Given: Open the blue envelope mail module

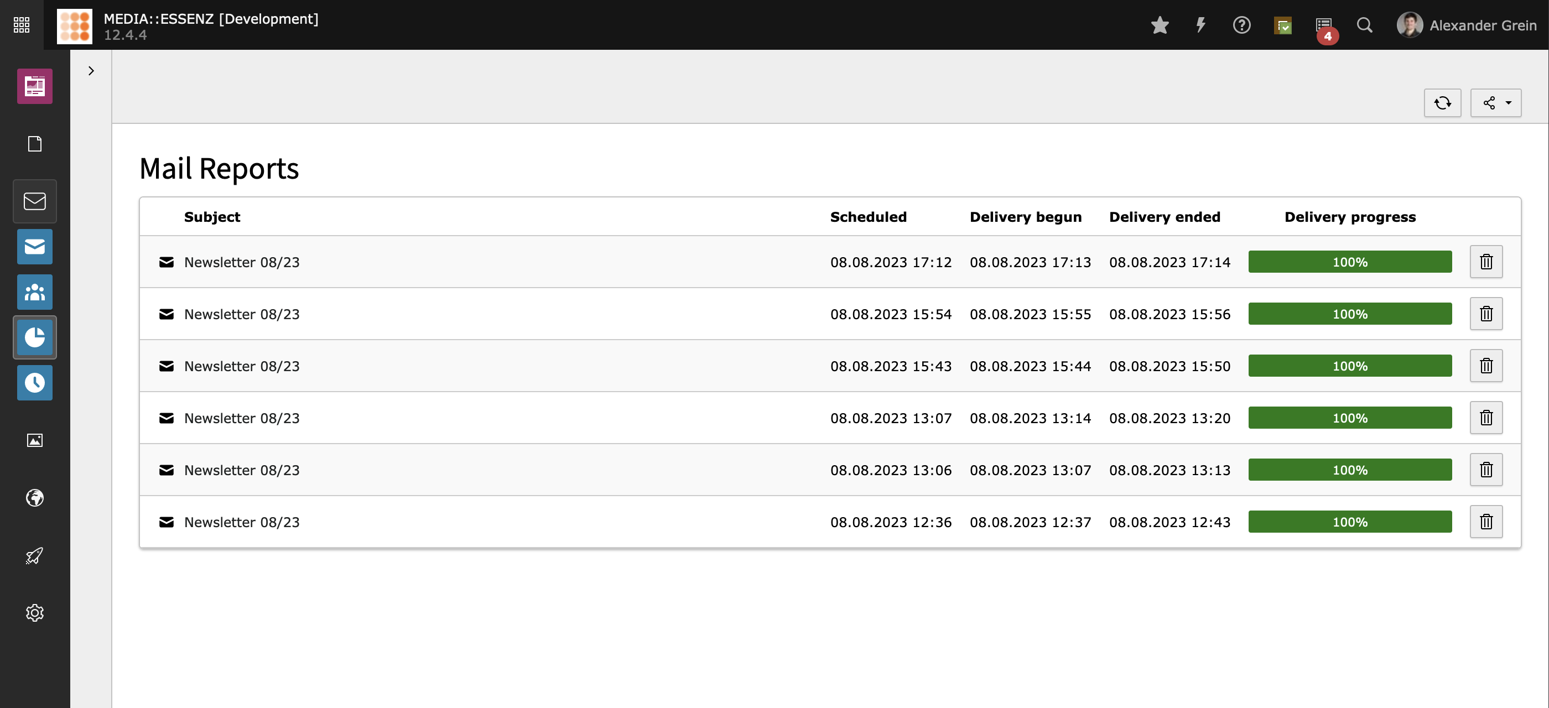Looking at the screenshot, I should tap(35, 247).
